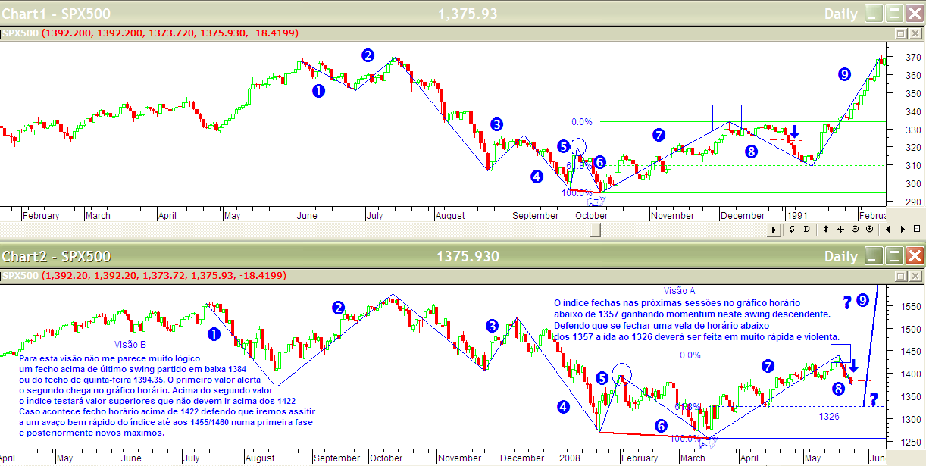Click 'November' on Chart1 time axis
This screenshot has width=926, height=466.
(x=674, y=216)
